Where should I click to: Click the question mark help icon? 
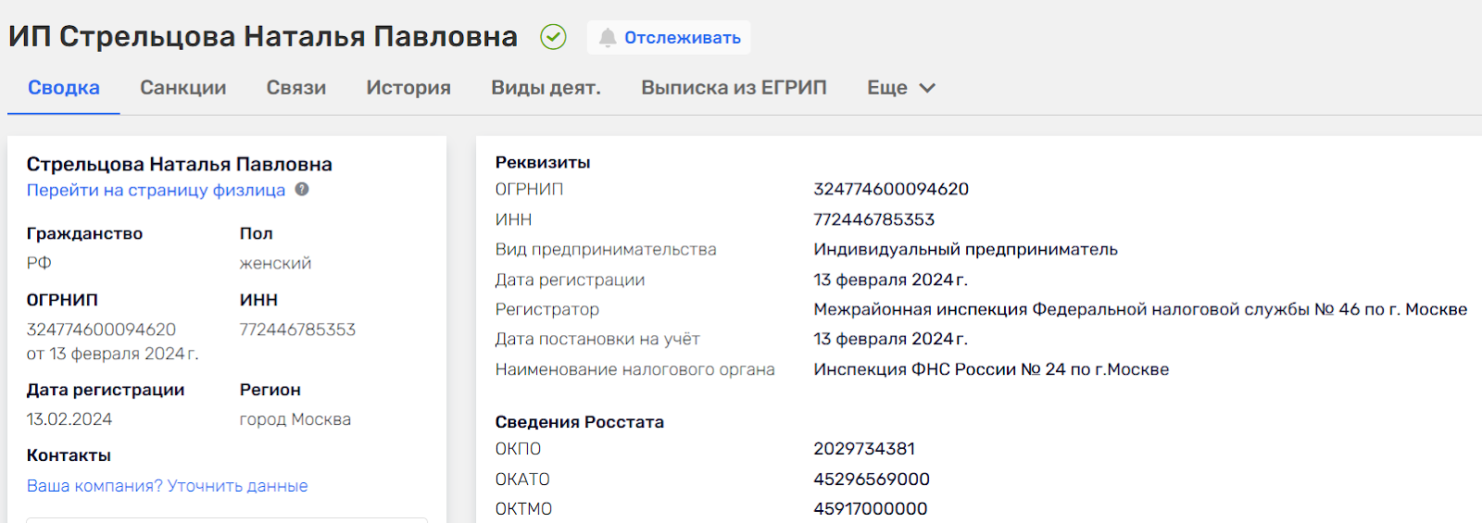tap(302, 190)
